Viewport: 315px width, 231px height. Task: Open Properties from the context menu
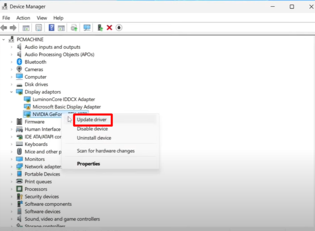88,164
